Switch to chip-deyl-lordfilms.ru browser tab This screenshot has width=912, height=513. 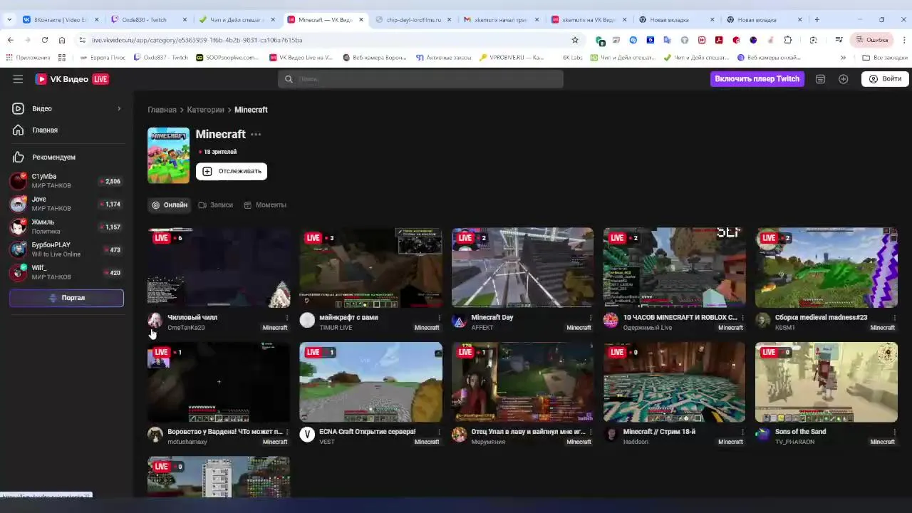(x=413, y=20)
